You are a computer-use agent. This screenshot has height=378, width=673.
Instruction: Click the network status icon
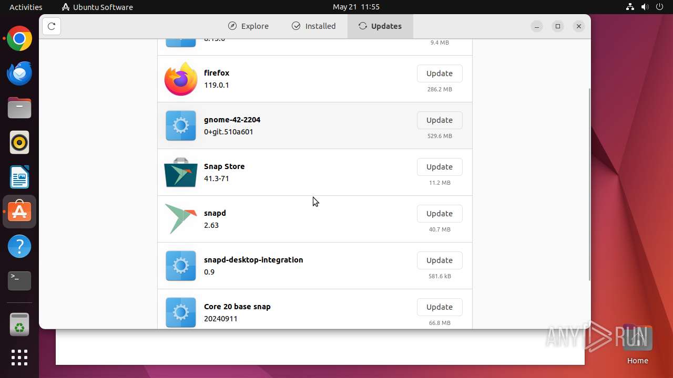click(x=630, y=7)
